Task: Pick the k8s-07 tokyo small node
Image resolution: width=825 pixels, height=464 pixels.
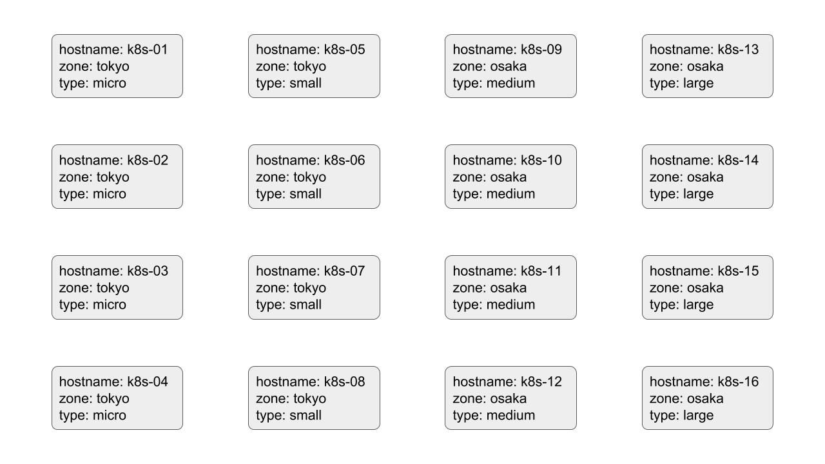Action: pos(314,287)
